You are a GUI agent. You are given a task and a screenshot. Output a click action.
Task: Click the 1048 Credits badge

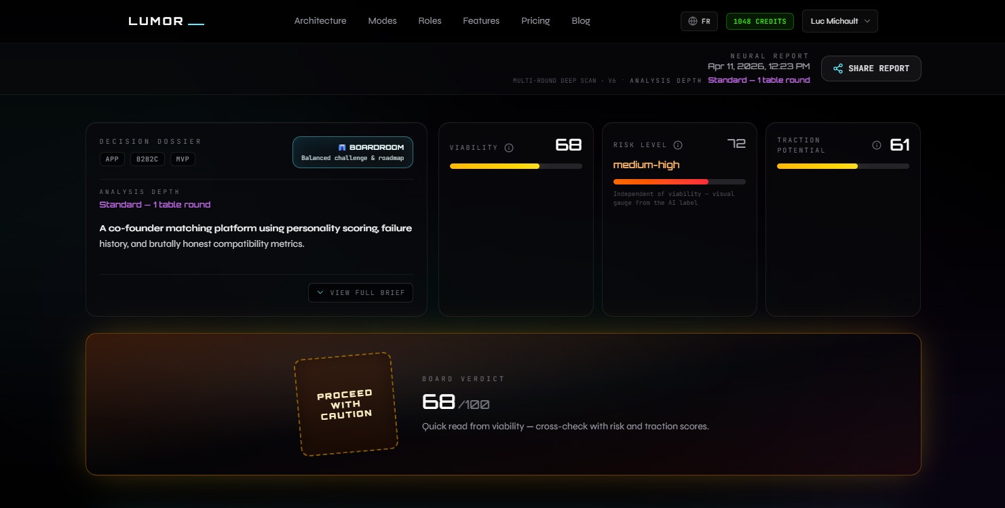pos(759,21)
